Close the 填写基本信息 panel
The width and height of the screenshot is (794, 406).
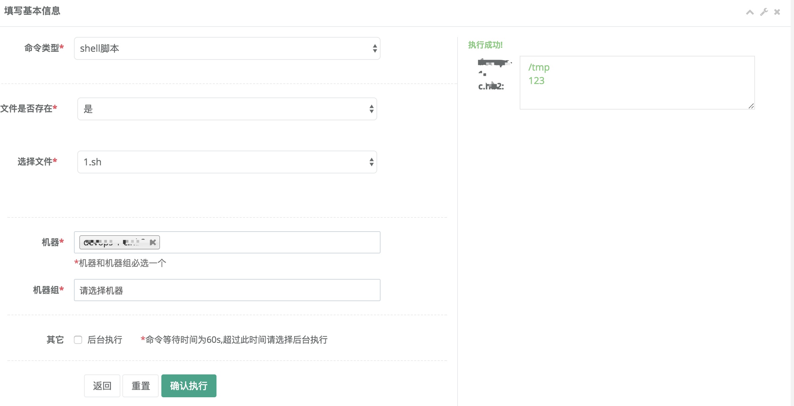tap(777, 12)
